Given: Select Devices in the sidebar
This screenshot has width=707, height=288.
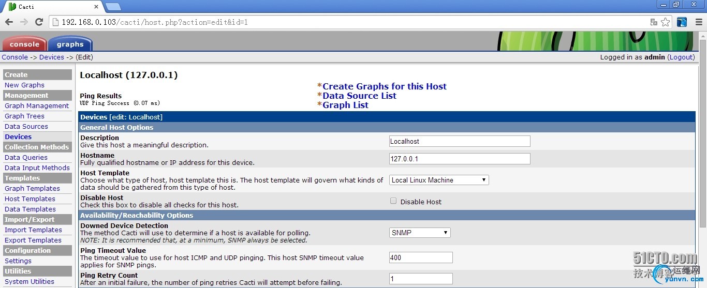Looking at the screenshot, I should (x=18, y=137).
